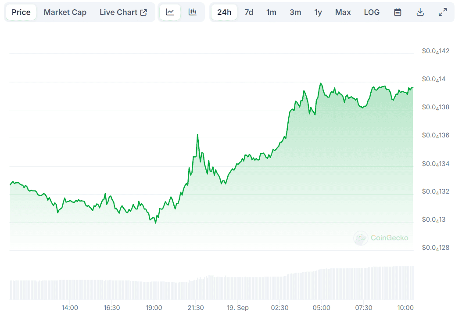
Task: Select the 1y time range
Action: point(318,12)
